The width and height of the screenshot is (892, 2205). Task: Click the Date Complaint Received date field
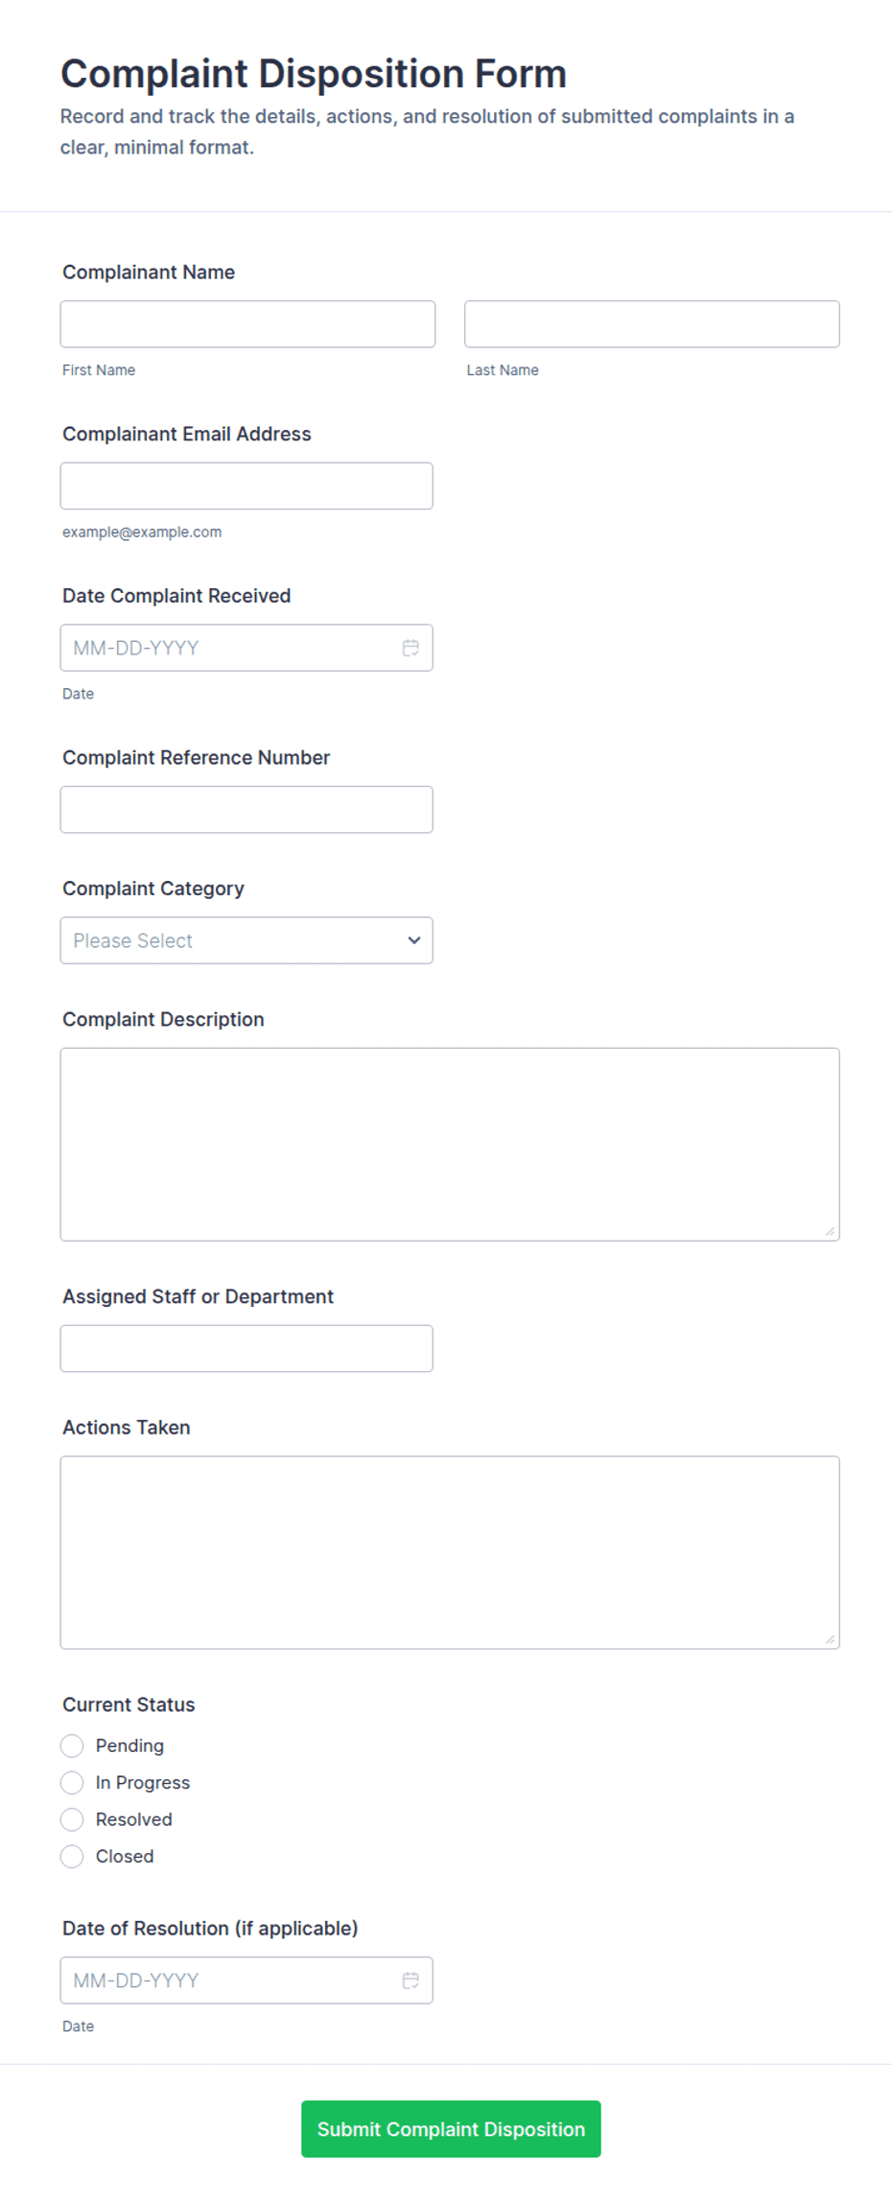tap(246, 648)
